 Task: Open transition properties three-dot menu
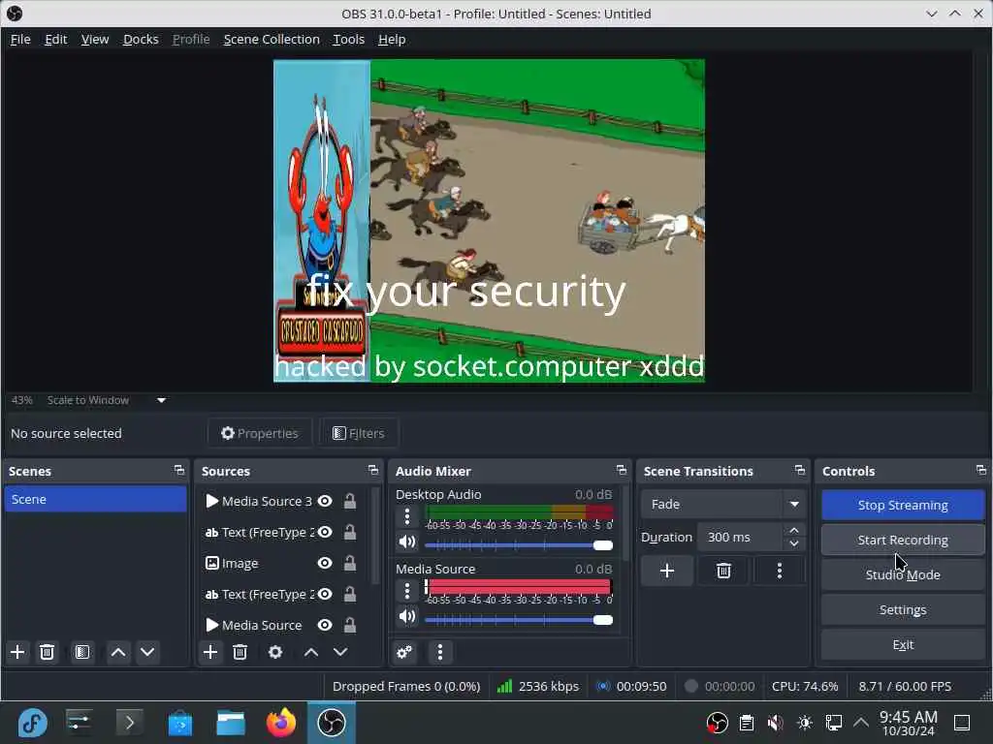point(780,572)
